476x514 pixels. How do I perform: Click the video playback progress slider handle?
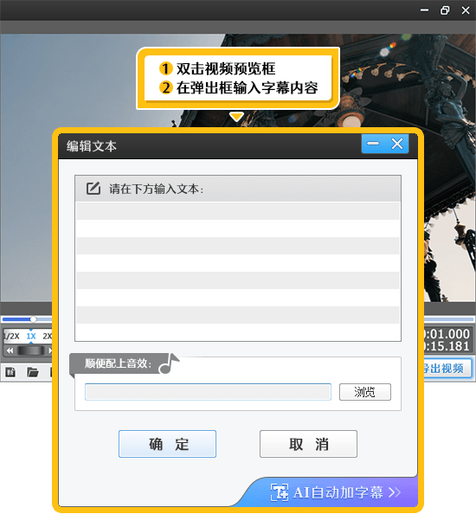coord(33,319)
